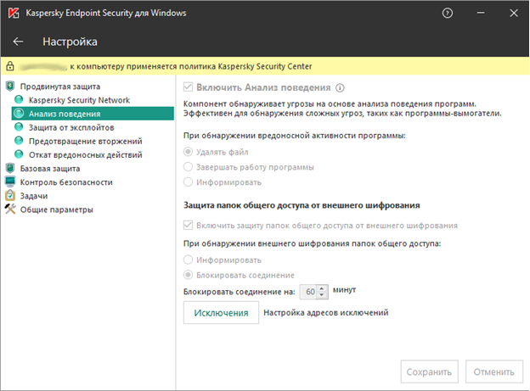This screenshot has height=391, width=530.
Task: Click the back arrow next to Настройка
Action: 19,42
